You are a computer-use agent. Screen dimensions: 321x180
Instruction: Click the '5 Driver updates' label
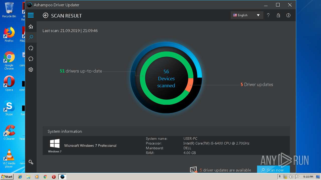pos(257,84)
